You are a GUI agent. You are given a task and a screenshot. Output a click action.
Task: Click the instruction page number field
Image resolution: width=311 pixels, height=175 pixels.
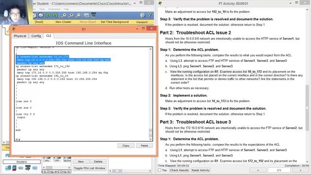click(x=279, y=170)
